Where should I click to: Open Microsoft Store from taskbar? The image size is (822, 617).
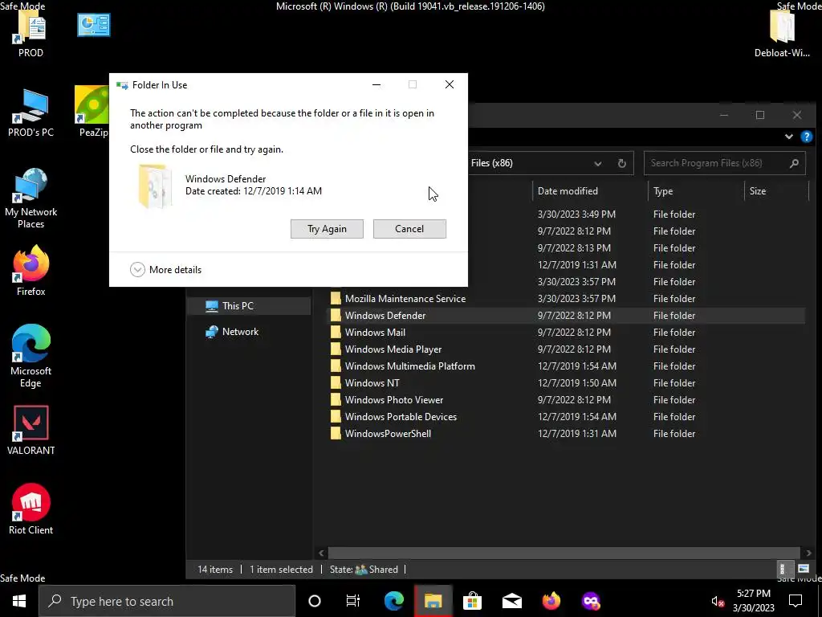coord(472,601)
